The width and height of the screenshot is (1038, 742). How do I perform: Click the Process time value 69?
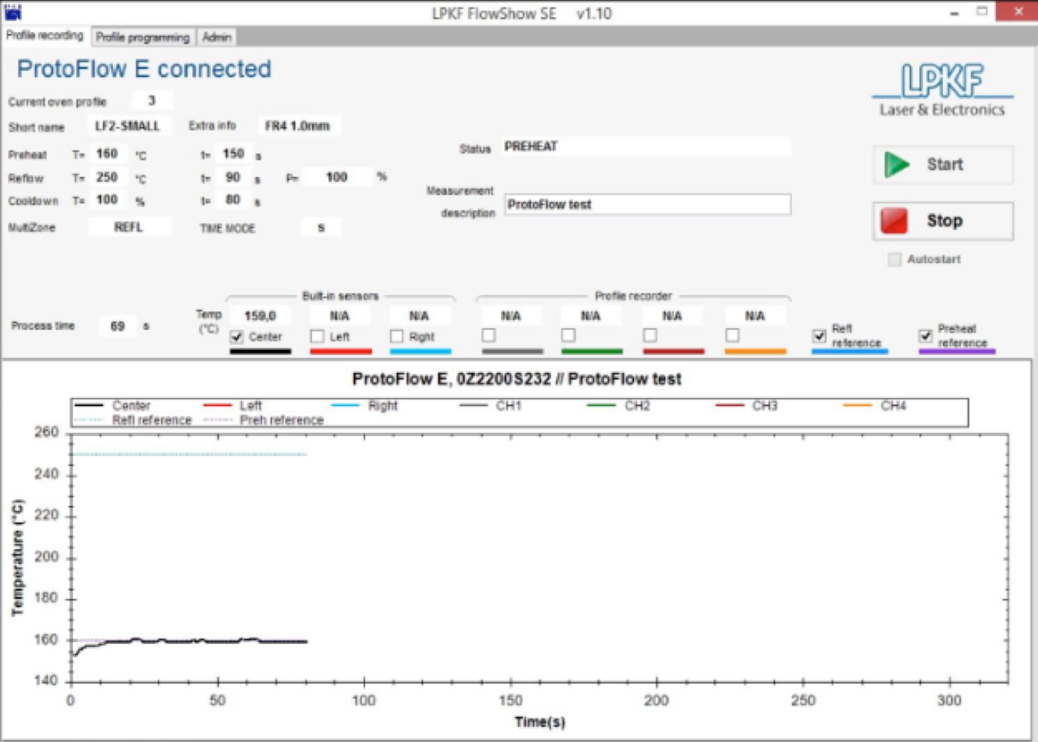(118, 326)
